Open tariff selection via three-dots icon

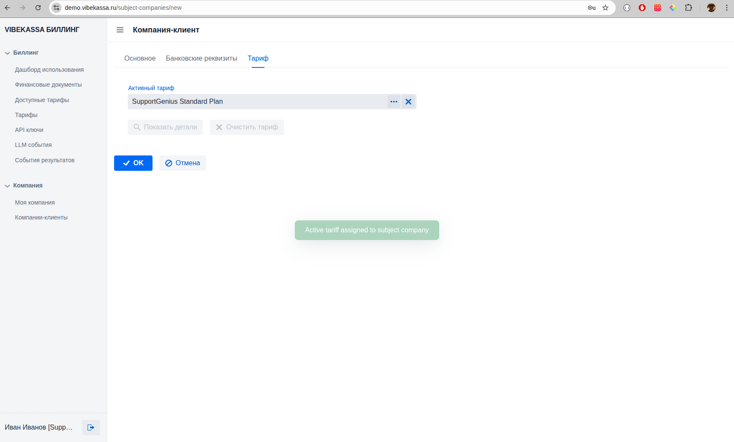click(393, 102)
